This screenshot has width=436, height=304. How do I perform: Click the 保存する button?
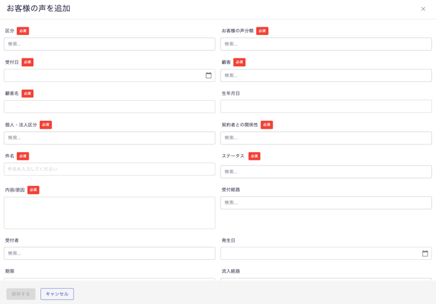point(21,294)
